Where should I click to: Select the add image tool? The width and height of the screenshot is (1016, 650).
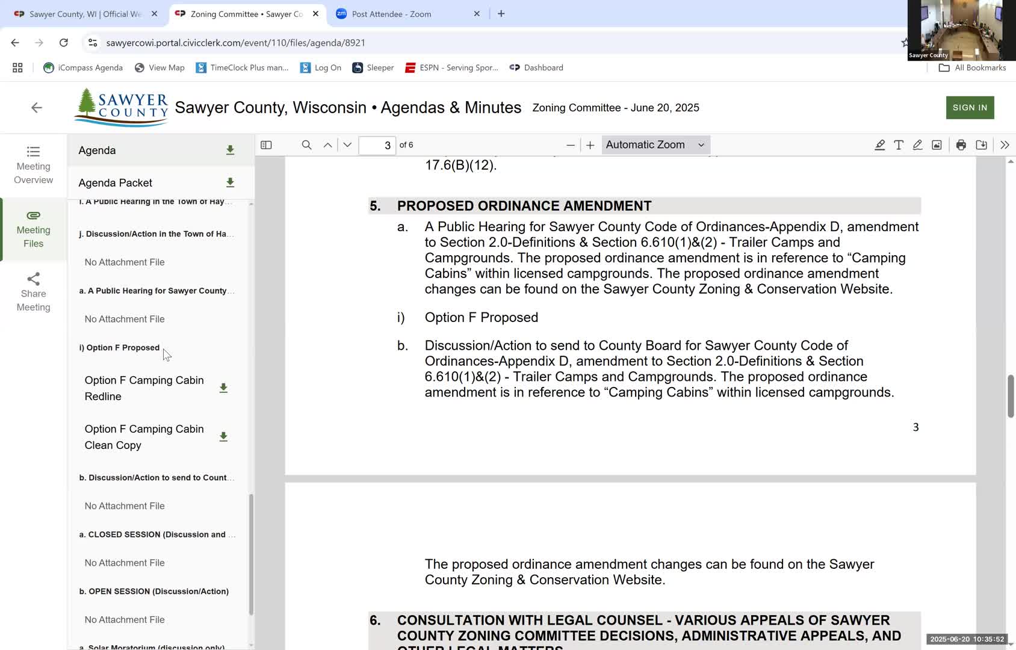point(937,145)
